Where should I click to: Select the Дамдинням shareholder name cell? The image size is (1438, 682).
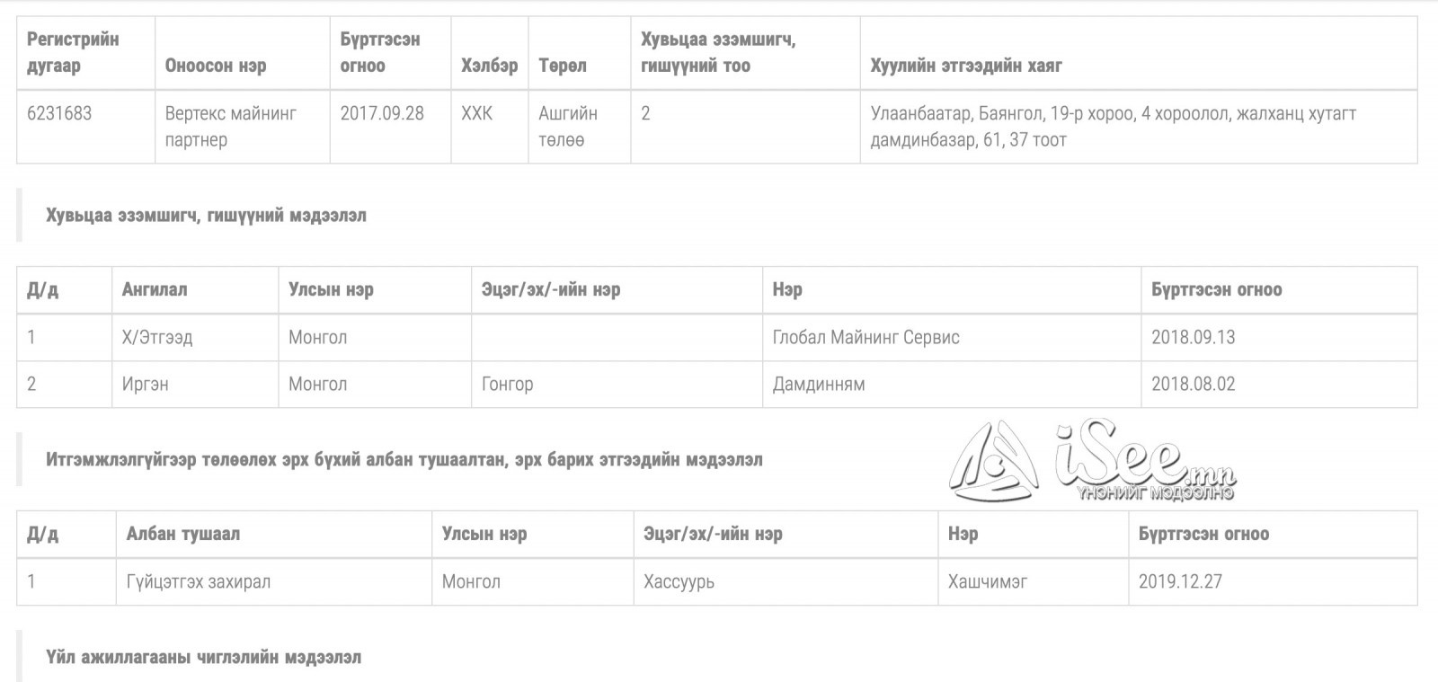click(952, 385)
